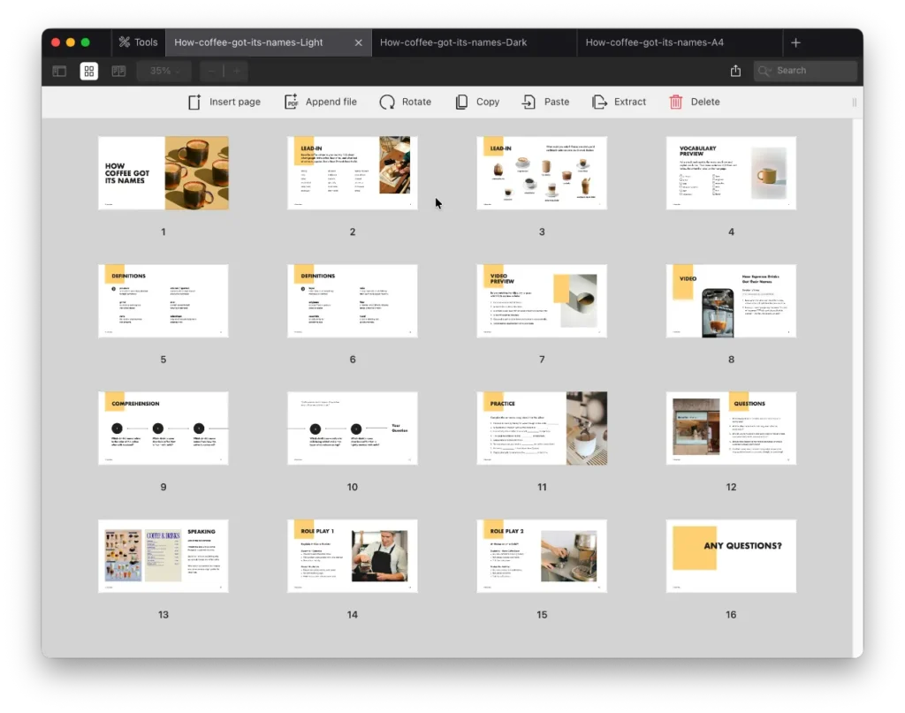This screenshot has height=713, width=905.
Task: Click the plus button to open new tab
Action: 795,42
